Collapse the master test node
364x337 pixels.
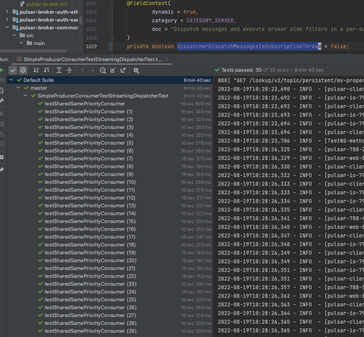pyautogui.click(x=18, y=88)
